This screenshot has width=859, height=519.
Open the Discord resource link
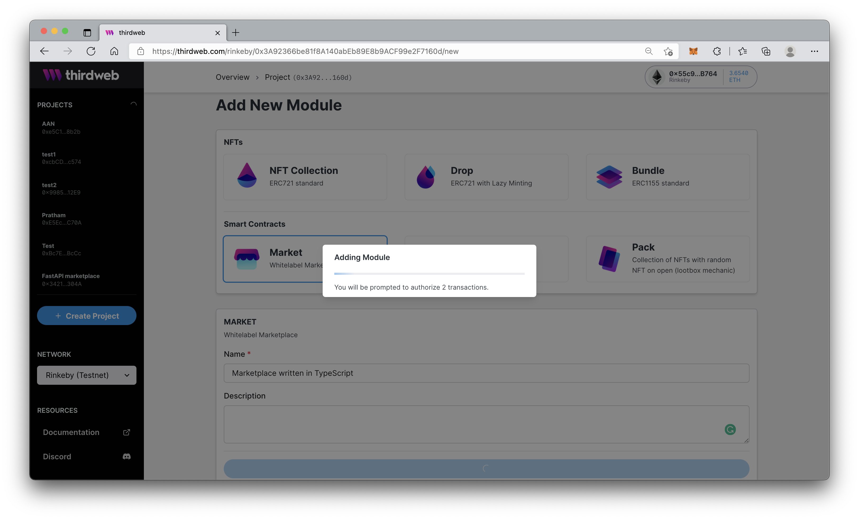[x=86, y=457]
